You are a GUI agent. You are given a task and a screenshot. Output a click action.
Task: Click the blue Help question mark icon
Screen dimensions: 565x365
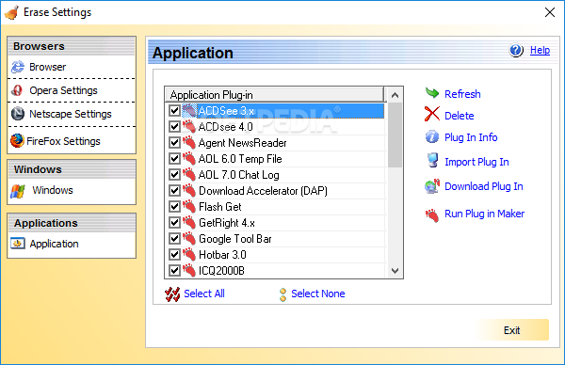click(x=516, y=50)
